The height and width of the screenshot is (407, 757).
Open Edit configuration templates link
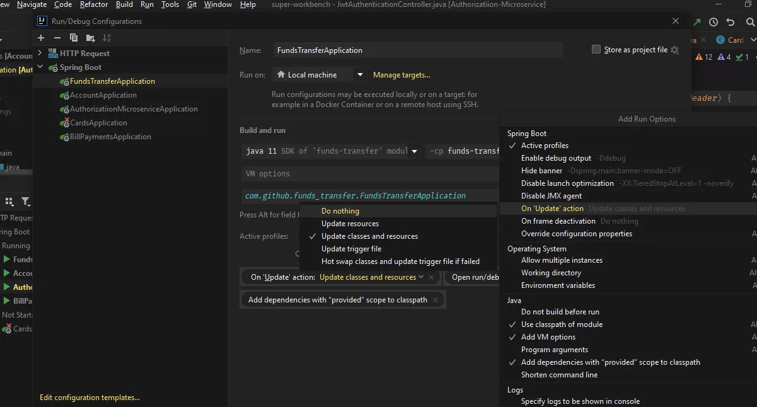90,398
